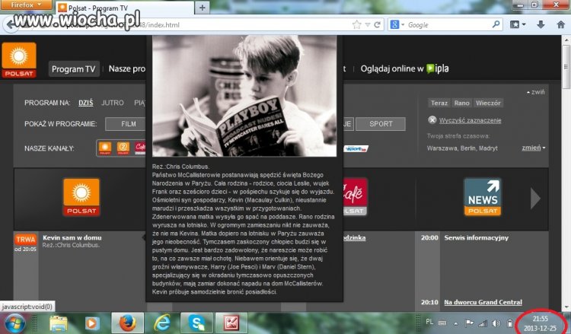
Task: Click the scrollbar up arrow
Action: [566, 40]
